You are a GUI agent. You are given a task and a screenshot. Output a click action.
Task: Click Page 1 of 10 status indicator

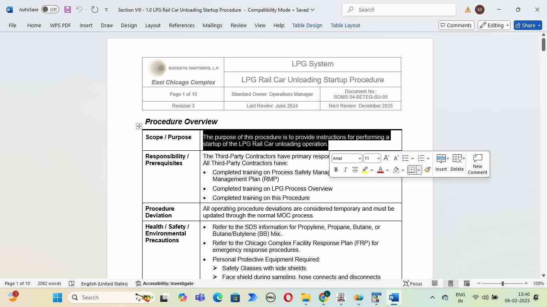[x=17, y=283]
